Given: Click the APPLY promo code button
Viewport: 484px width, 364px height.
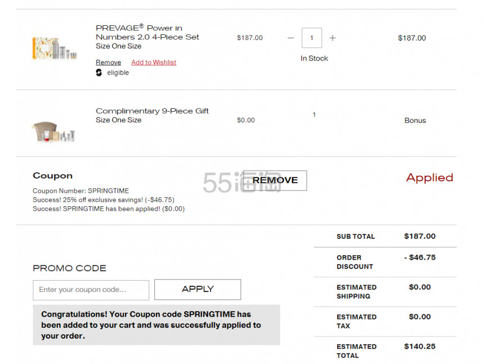Looking at the screenshot, I should point(198,289).
